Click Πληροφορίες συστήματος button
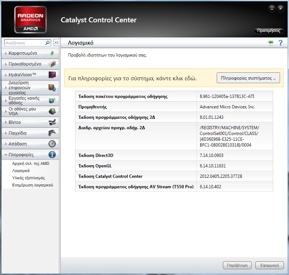Screen dimensions: 289x275 click(x=248, y=78)
